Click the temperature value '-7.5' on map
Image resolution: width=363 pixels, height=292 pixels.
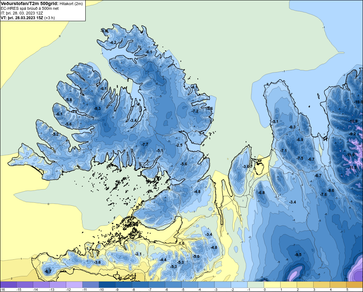(300, 158)
